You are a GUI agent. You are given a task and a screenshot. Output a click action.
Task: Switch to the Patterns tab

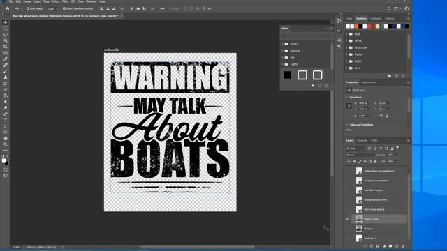coord(390,19)
